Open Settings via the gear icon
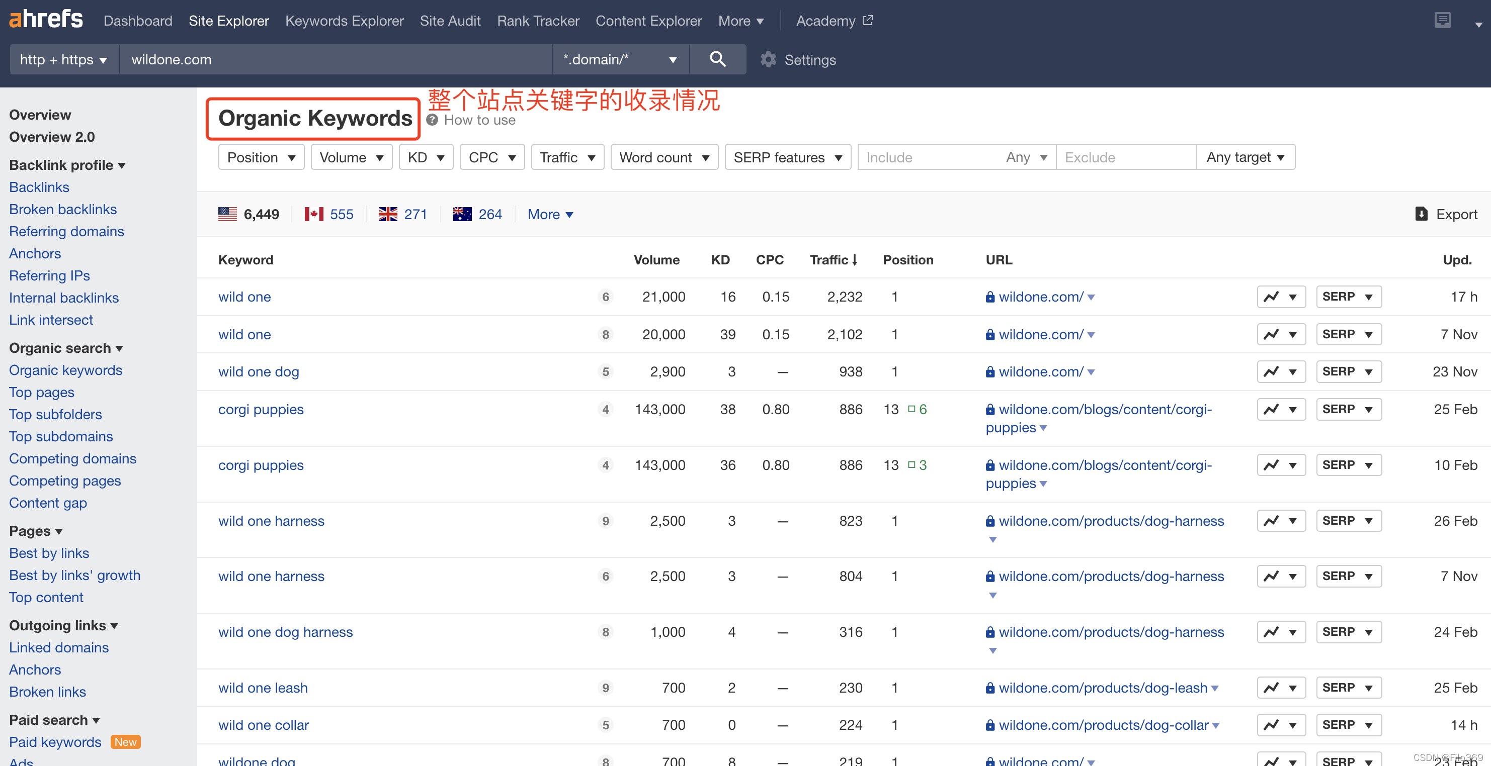The width and height of the screenshot is (1491, 766). coord(768,59)
